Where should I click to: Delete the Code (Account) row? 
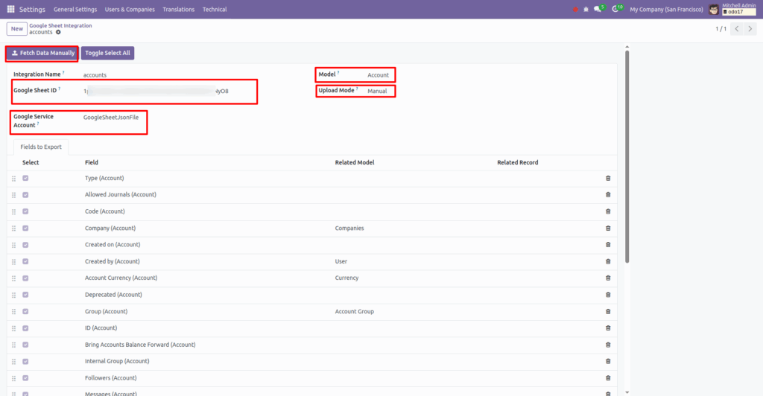tap(608, 211)
